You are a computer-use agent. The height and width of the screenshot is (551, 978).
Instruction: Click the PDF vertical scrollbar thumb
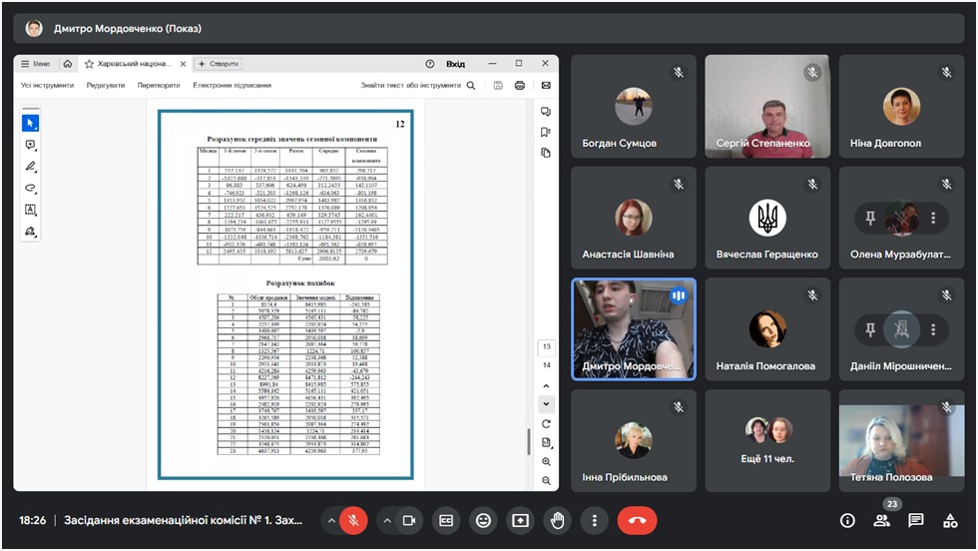pyautogui.click(x=528, y=441)
